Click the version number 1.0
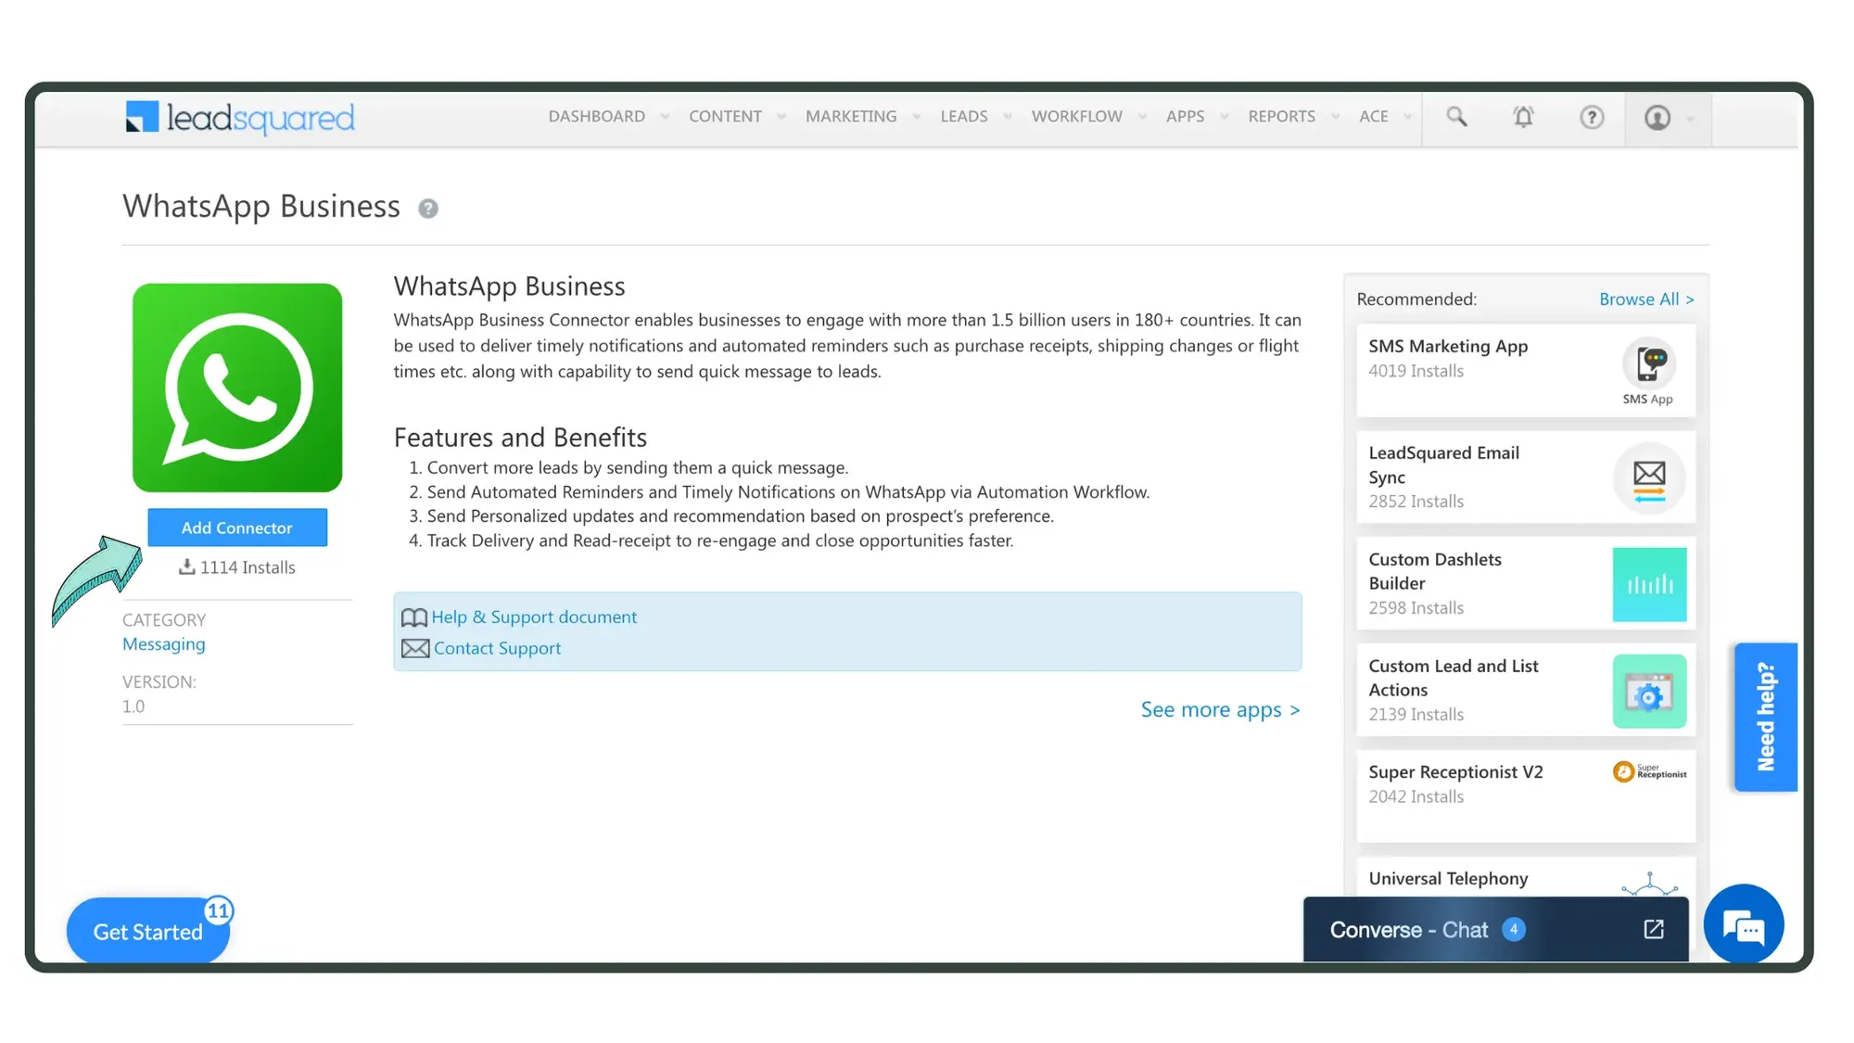The image size is (1854, 1043). pyautogui.click(x=133, y=706)
